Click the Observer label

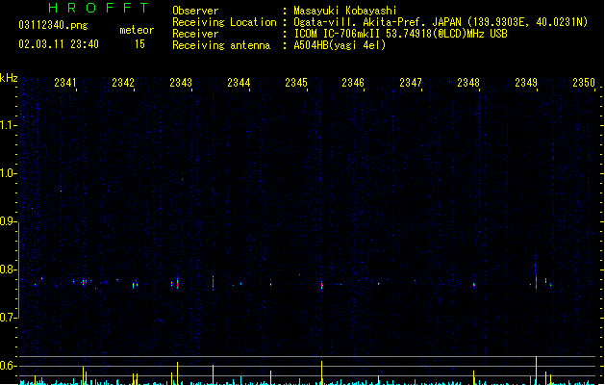coord(195,11)
